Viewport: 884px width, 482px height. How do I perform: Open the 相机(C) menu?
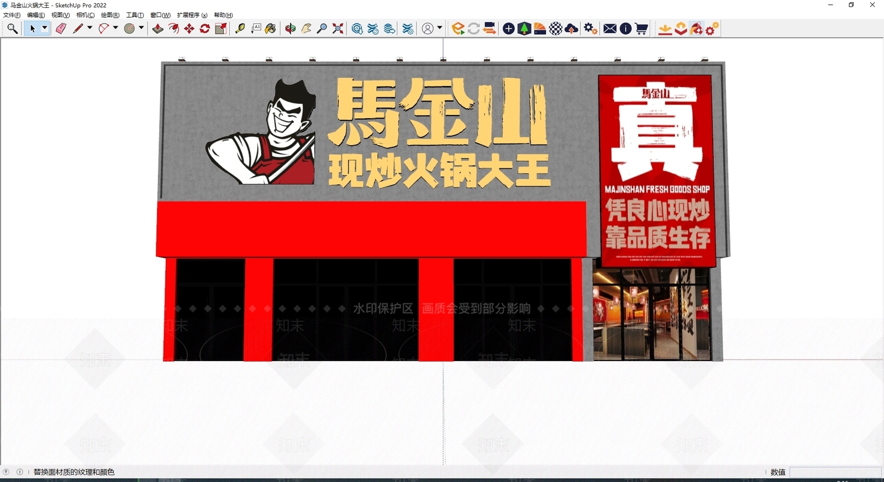(x=86, y=15)
